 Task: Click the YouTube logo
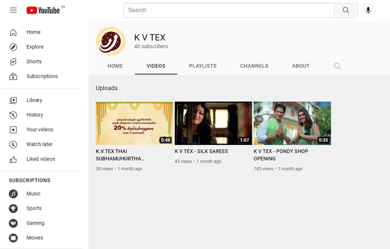pyautogui.click(x=43, y=10)
